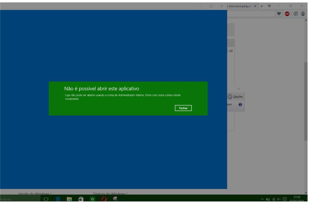Screen dimensions: 309x204
Task: Minimize the Opera browser window
Action: click(279, 6)
